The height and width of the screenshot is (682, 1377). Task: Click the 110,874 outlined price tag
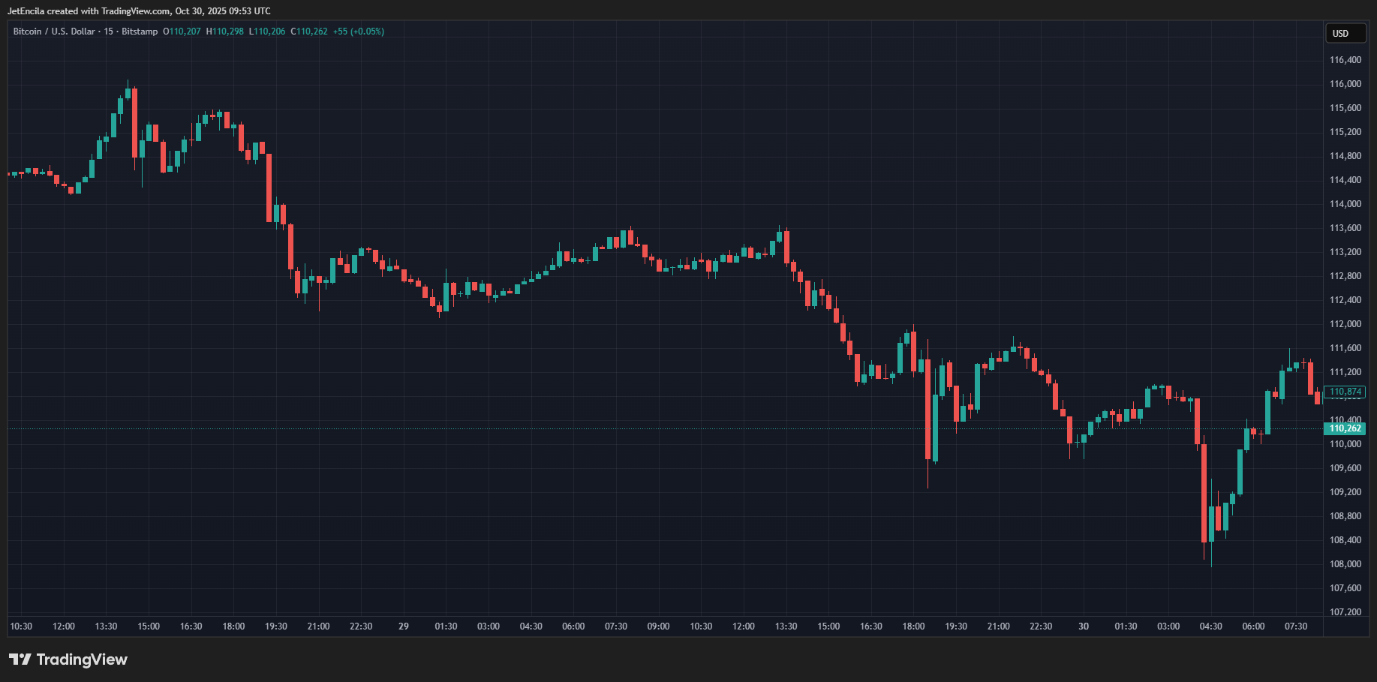pyautogui.click(x=1345, y=392)
